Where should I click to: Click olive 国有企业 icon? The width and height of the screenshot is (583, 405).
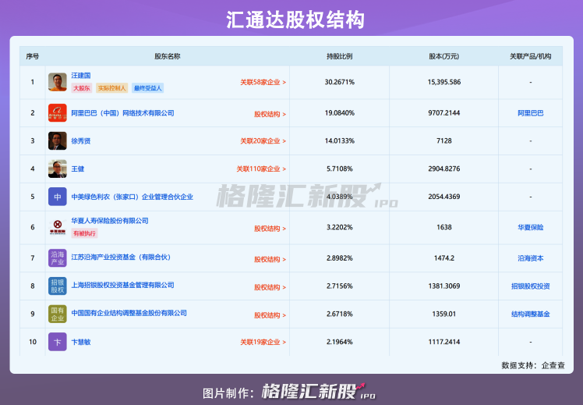57,314
